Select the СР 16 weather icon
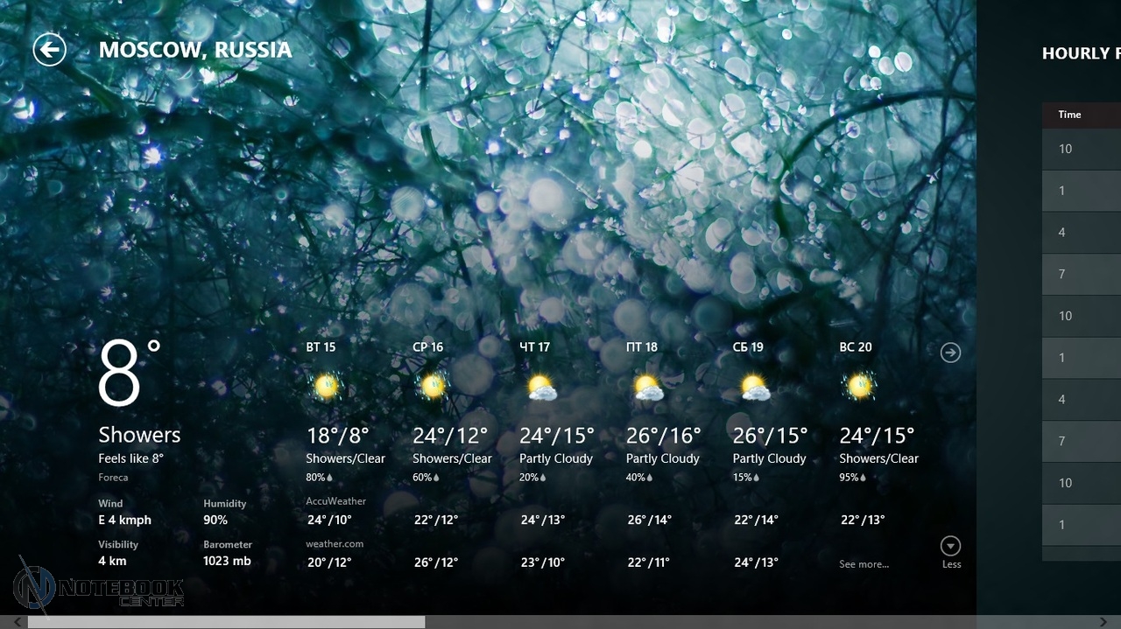The height and width of the screenshot is (629, 1121). (x=433, y=386)
